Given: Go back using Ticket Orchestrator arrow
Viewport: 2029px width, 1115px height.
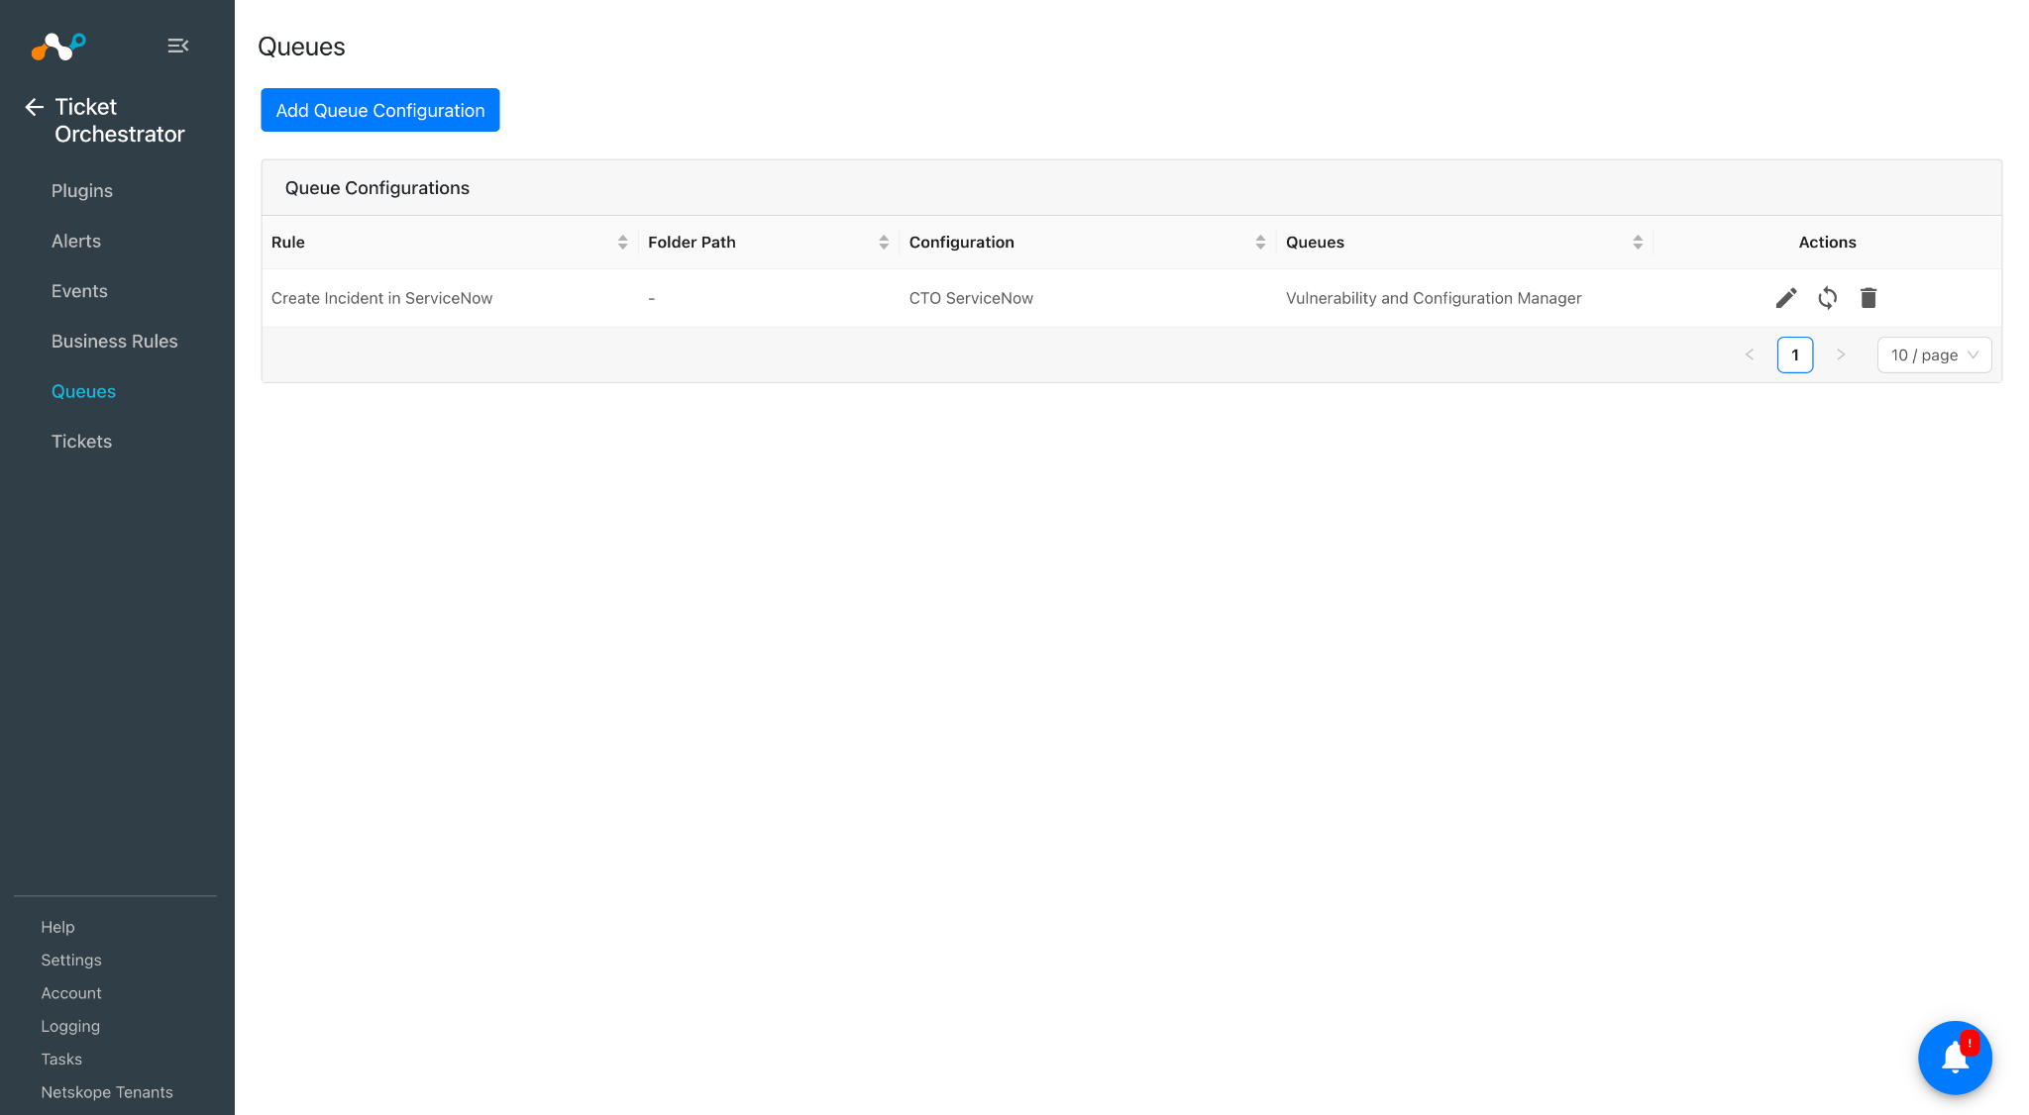Looking at the screenshot, I should click(35, 107).
